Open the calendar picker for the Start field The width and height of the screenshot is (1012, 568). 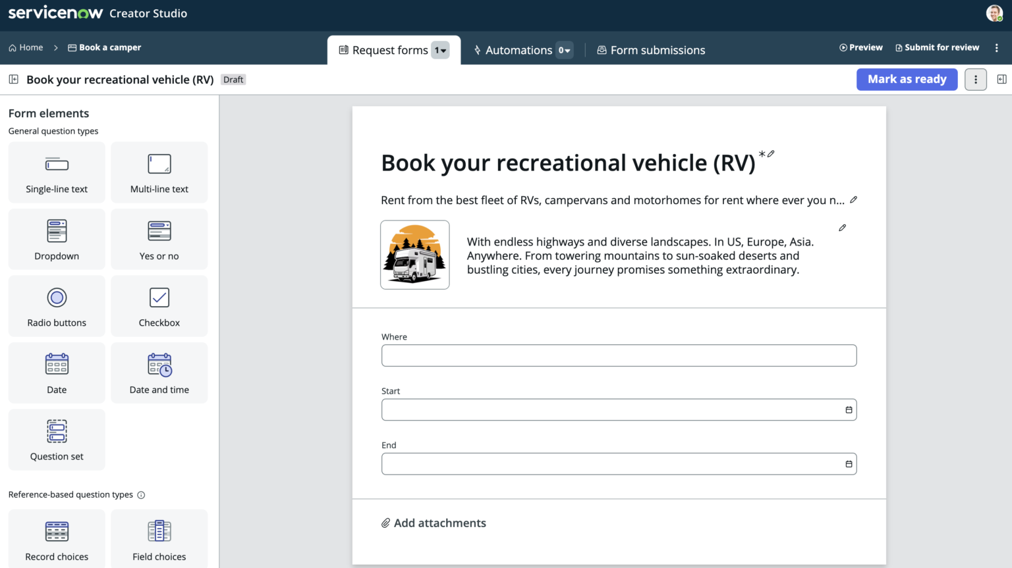point(848,409)
